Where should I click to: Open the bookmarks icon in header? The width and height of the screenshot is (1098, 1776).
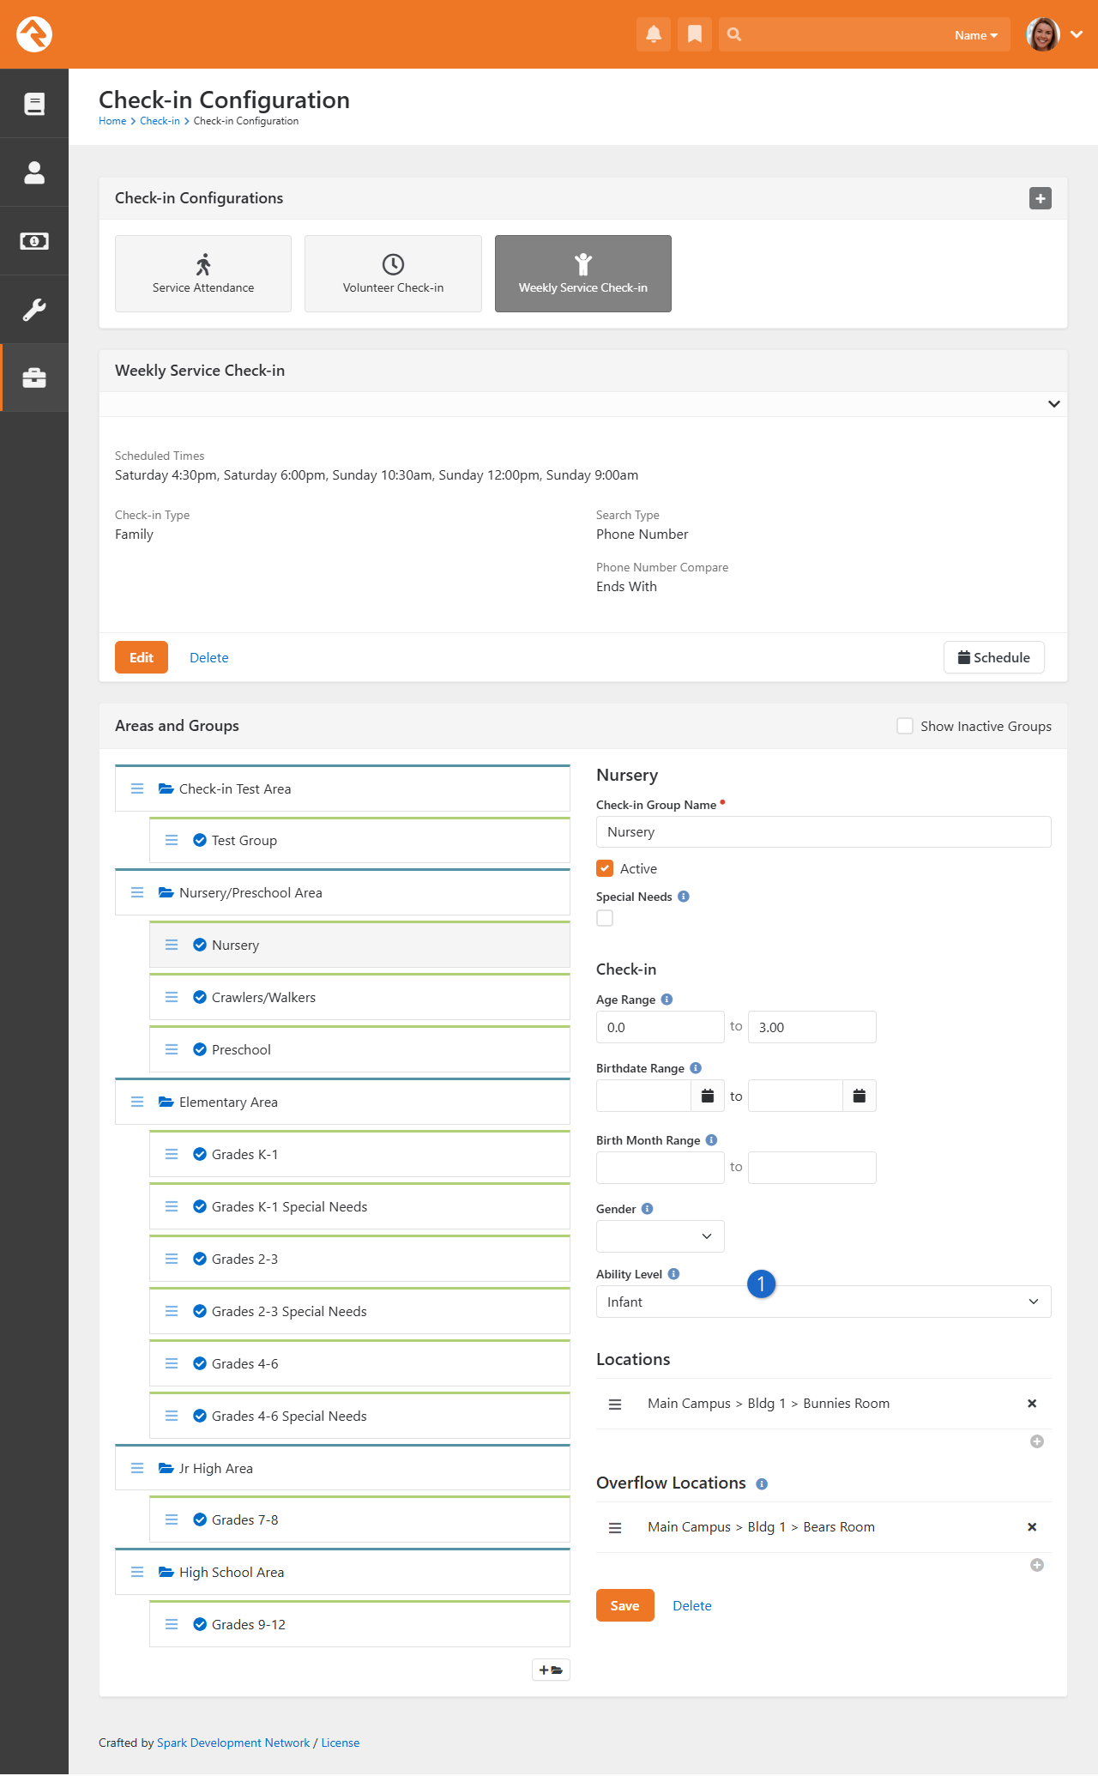point(695,34)
